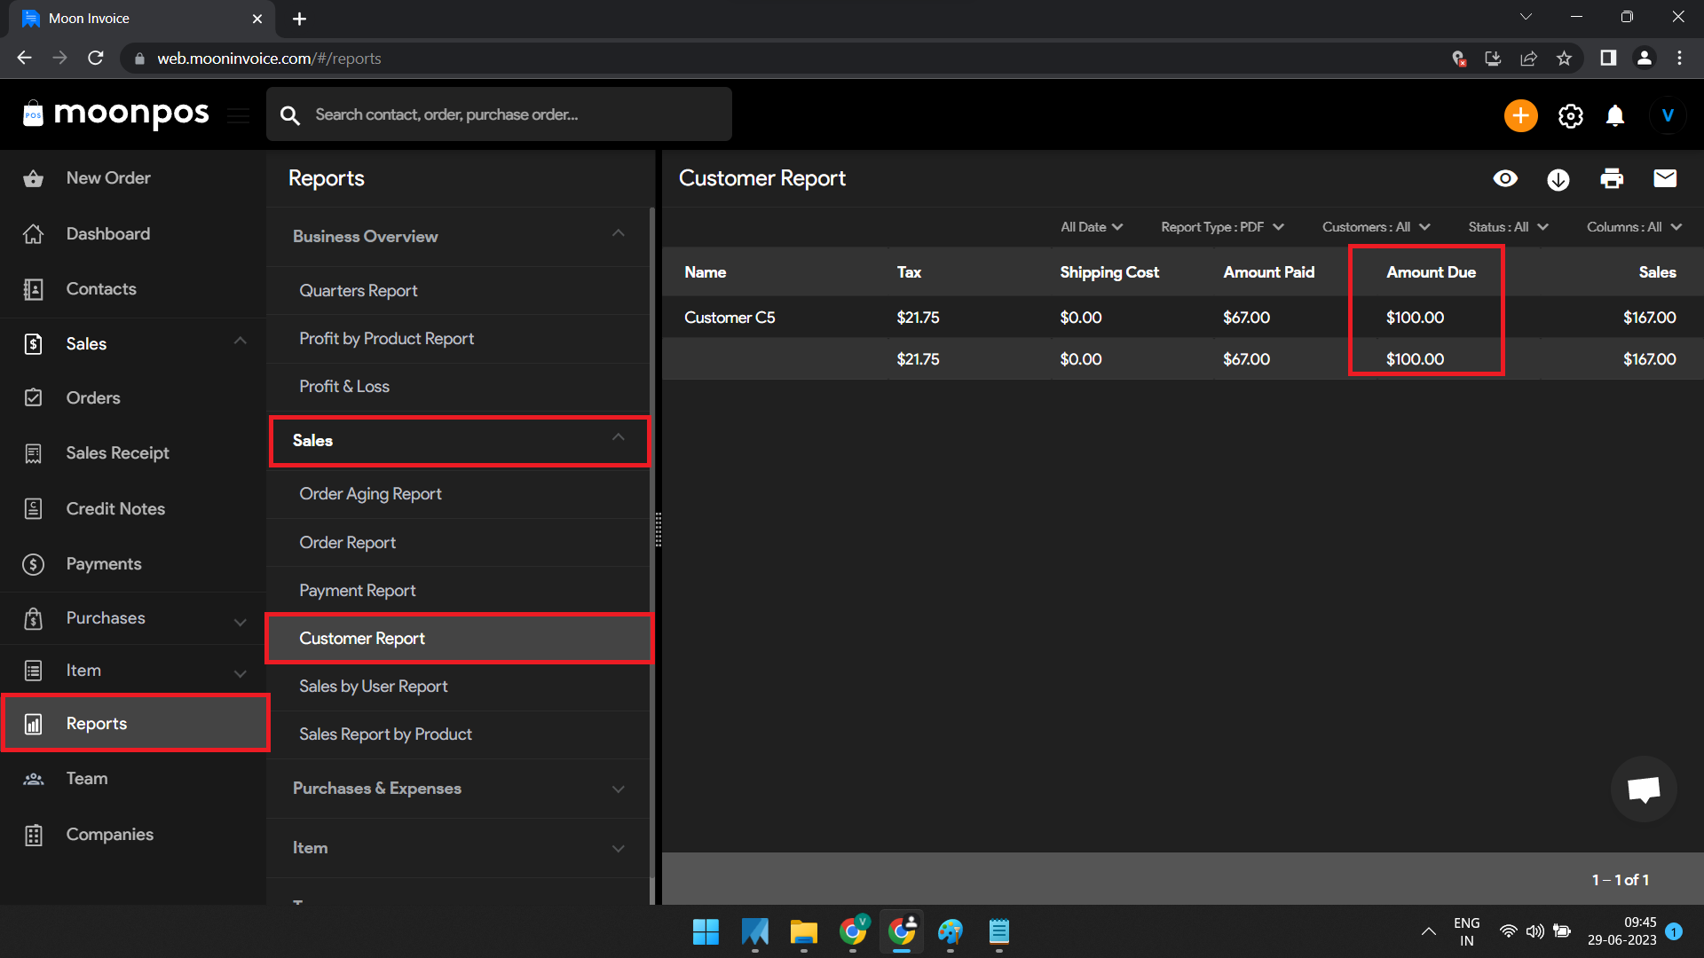Image resolution: width=1704 pixels, height=958 pixels.
Task: Click the email report icon
Action: [x=1666, y=178]
